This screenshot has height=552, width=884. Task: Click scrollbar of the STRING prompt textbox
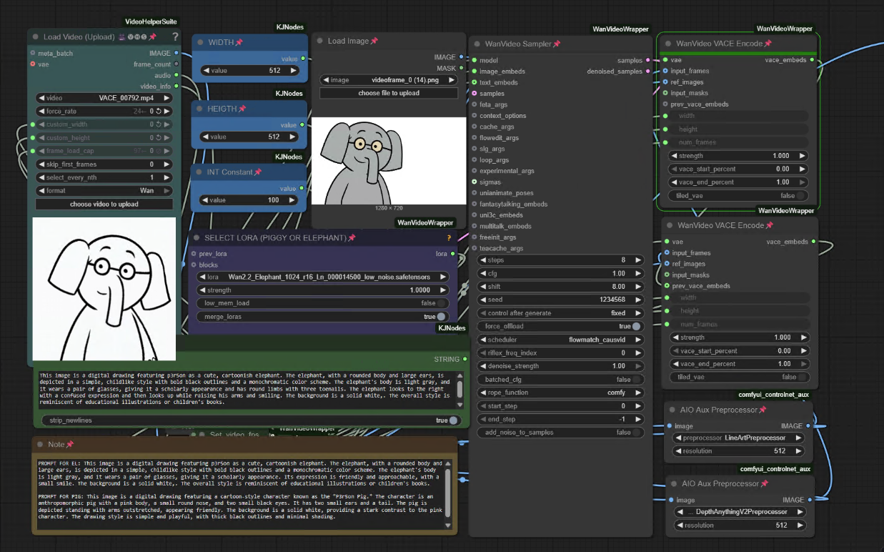point(460,388)
